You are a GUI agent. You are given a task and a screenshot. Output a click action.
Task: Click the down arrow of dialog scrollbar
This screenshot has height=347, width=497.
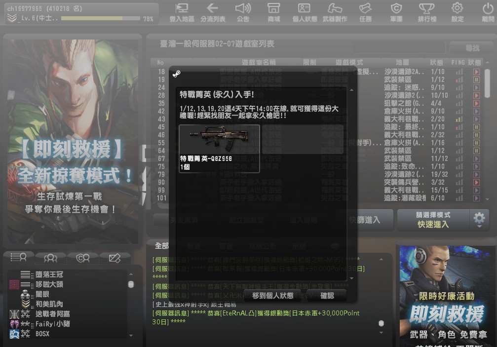tap(351, 278)
